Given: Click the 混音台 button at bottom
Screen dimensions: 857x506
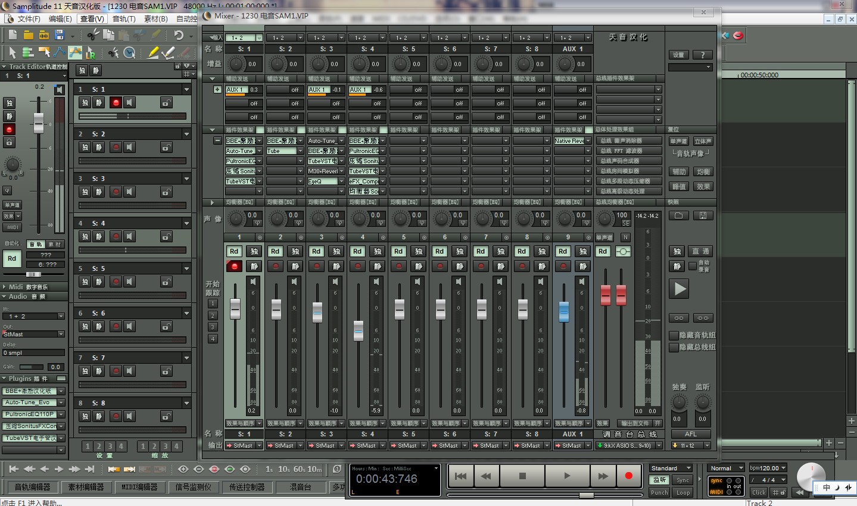Looking at the screenshot, I should point(300,487).
